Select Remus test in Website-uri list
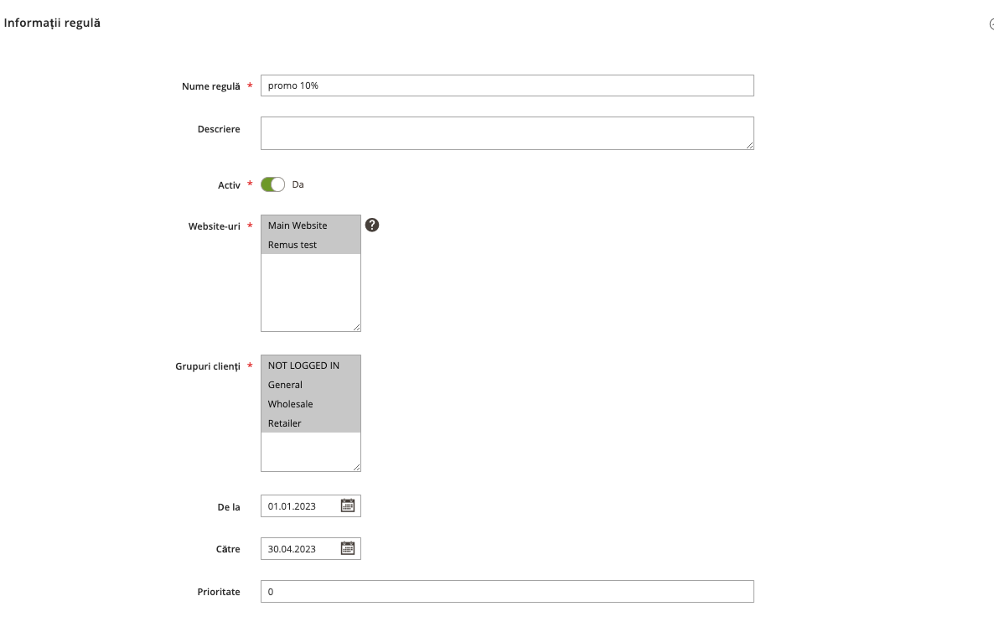The height and width of the screenshot is (622, 994). tap(311, 245)
